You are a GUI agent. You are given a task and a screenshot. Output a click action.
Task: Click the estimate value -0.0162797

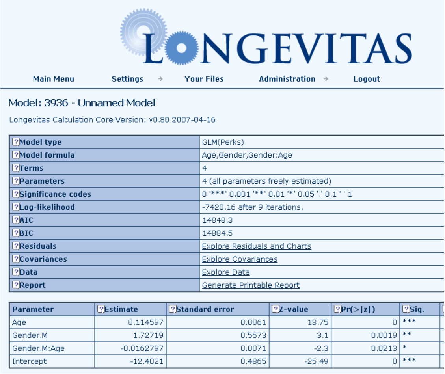point(142,348)
